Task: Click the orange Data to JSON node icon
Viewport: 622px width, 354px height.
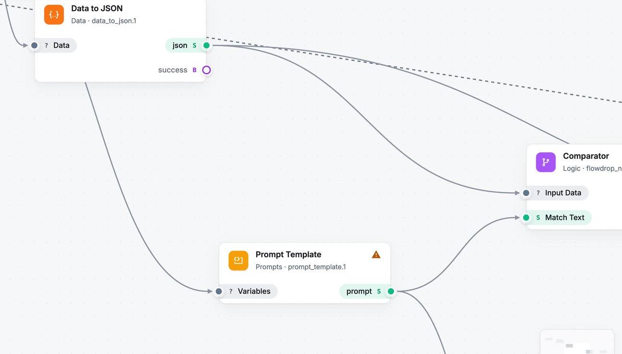Action: click(54, 14)
